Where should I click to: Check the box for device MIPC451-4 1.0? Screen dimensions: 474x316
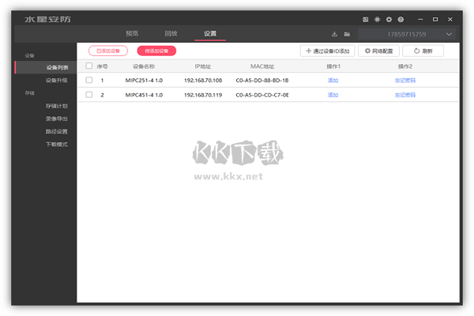(88, 95)
